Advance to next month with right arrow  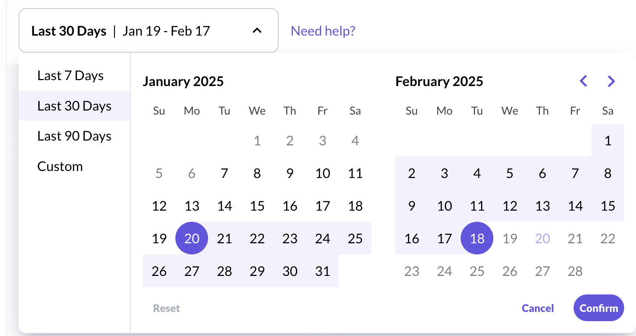[x=611, y=81]
